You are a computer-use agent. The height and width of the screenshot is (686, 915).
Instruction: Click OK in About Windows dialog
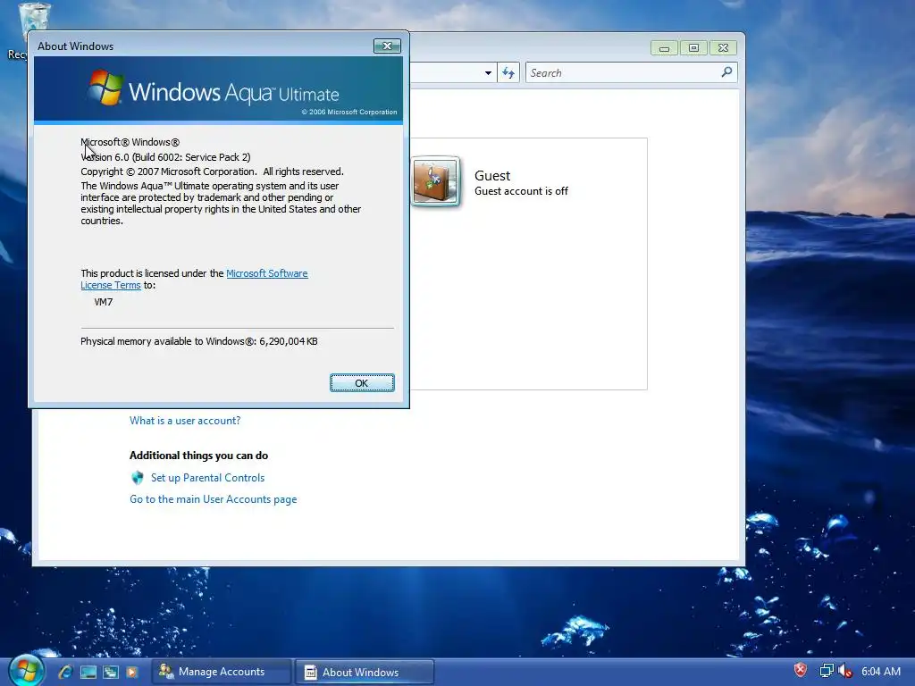click(362, 382)
